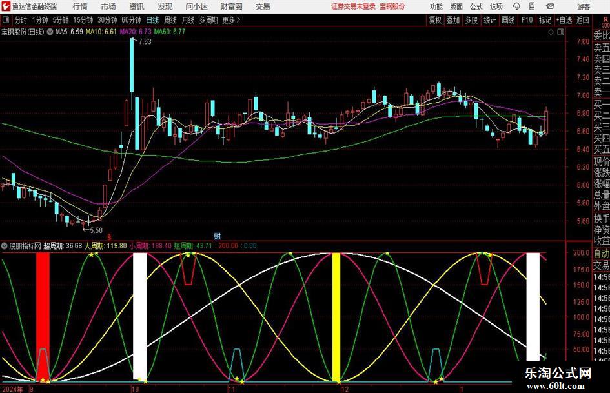
Task: Open the 画线 drawing tools
Action: (x=508, y=20)
